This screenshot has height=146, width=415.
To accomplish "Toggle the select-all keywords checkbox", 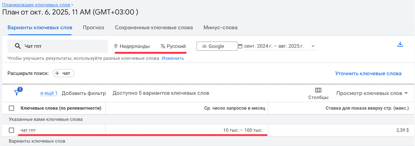I will pyautogui.click(x=12, y=108).
